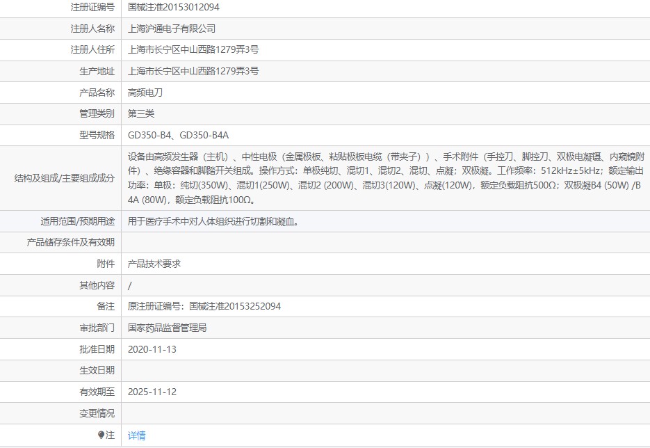Click the 生产地址 label
Image resolution: width=650 pixels, height=448 pixels.
coord(97,72)
